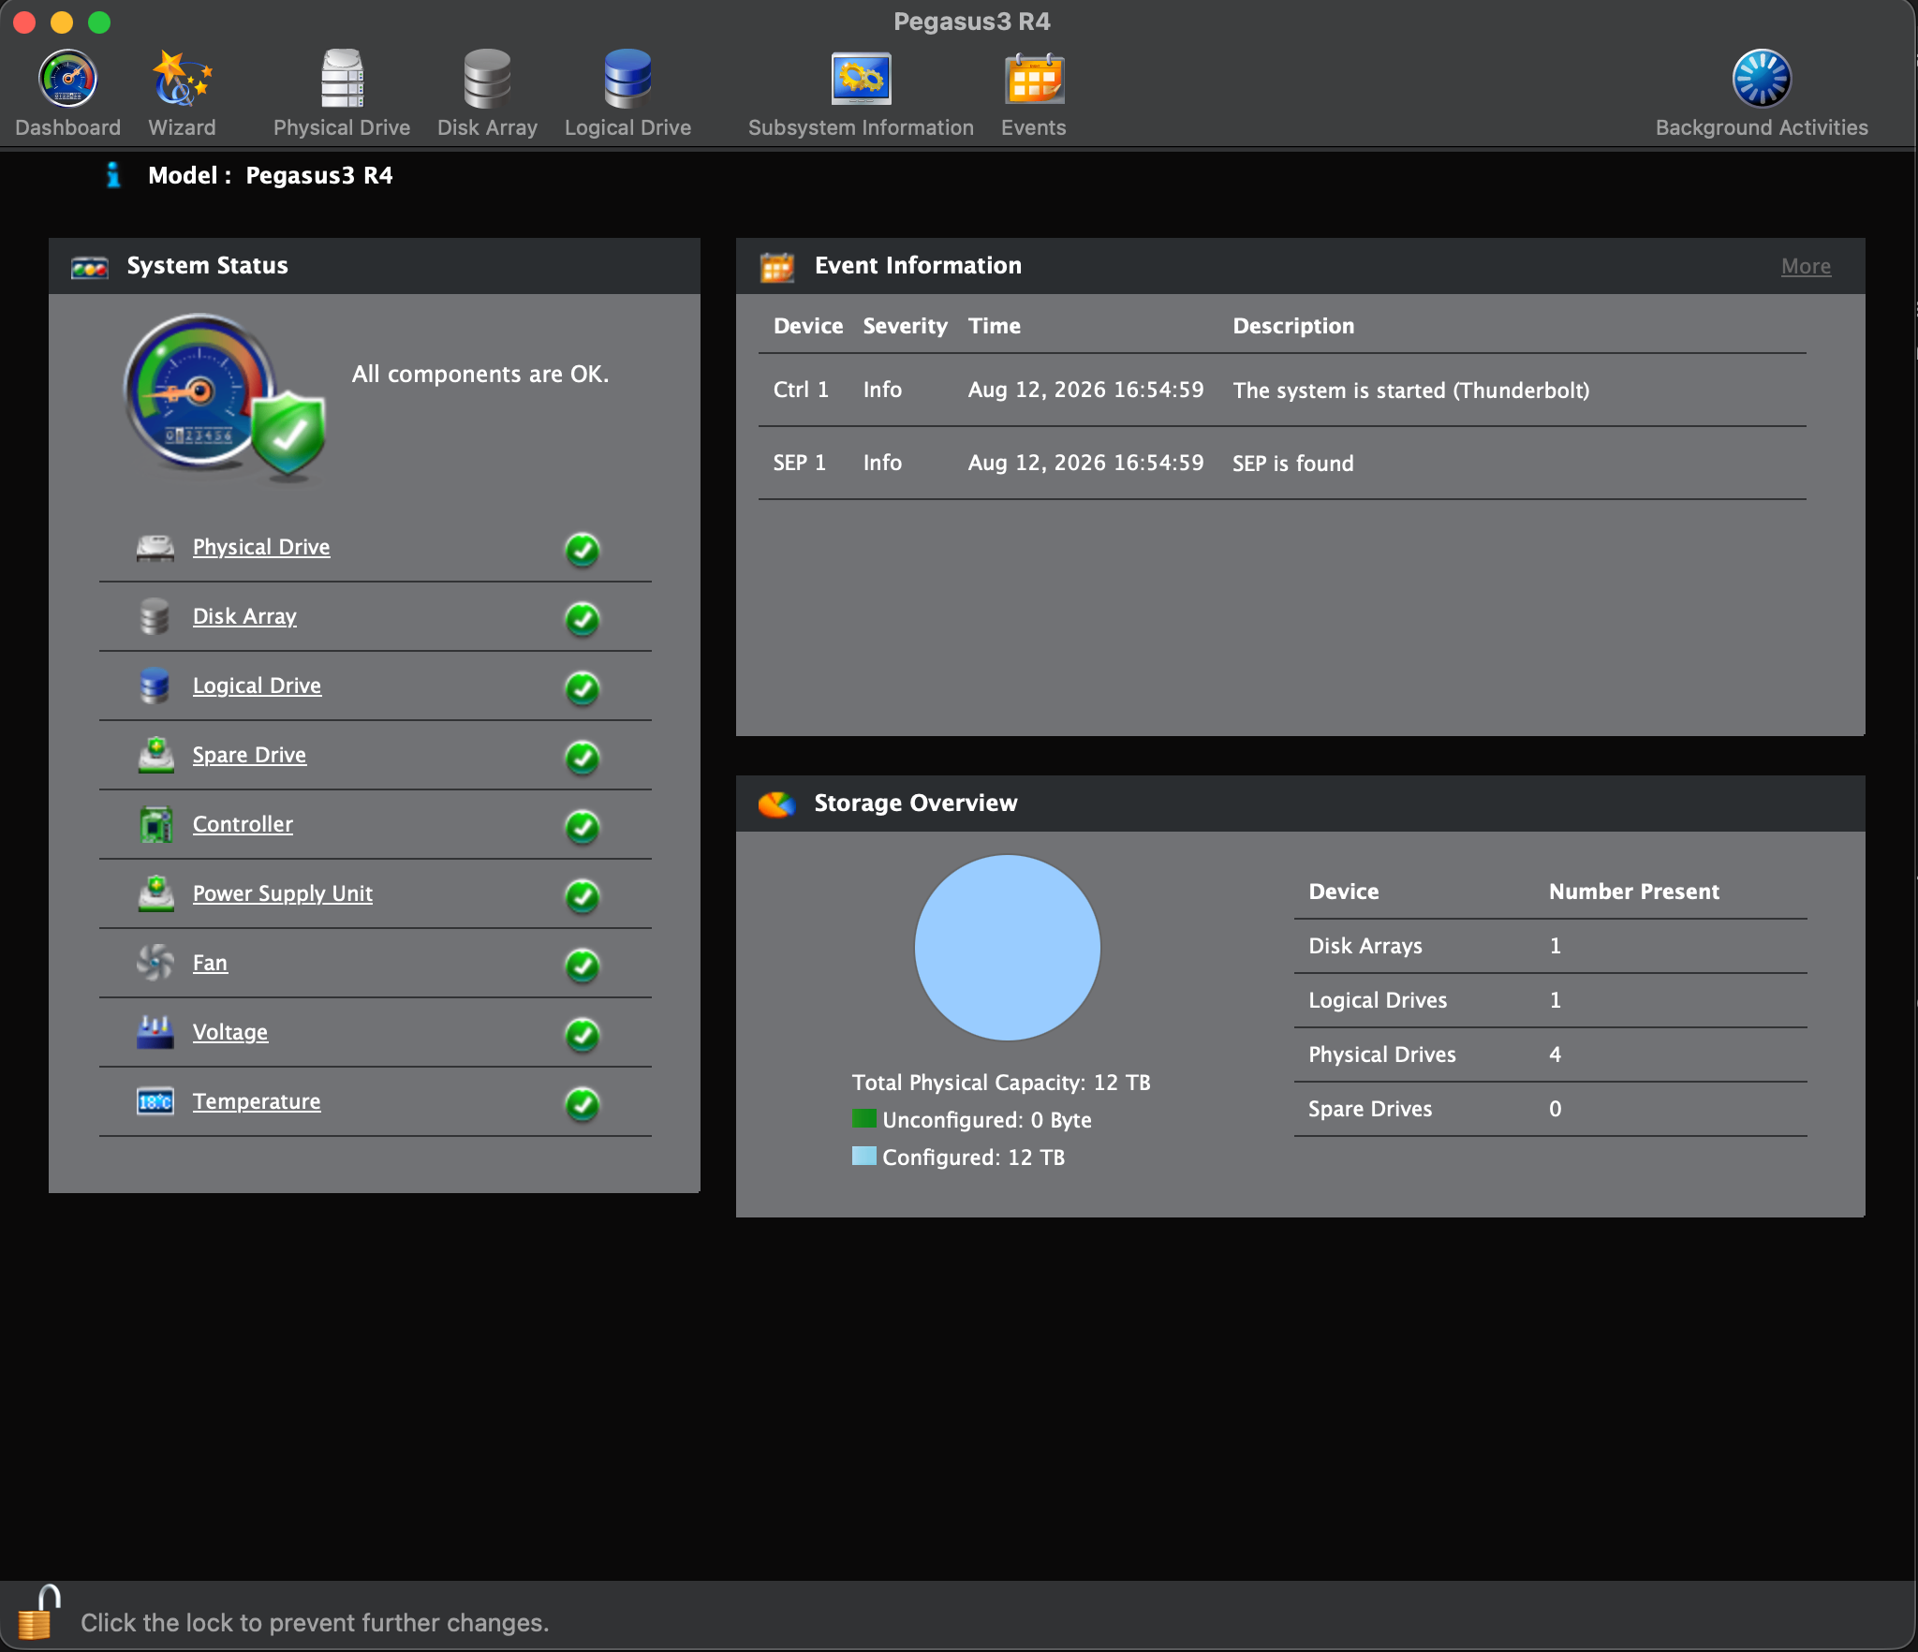Click the green Unconfigured legend swatch

(864, 1119)
